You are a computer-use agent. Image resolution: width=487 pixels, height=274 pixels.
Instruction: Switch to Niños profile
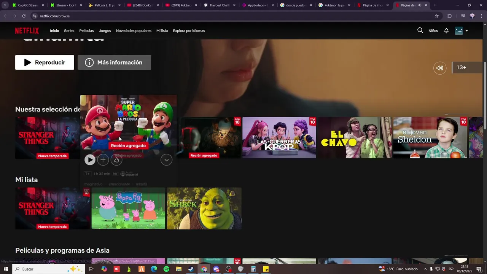433,31
